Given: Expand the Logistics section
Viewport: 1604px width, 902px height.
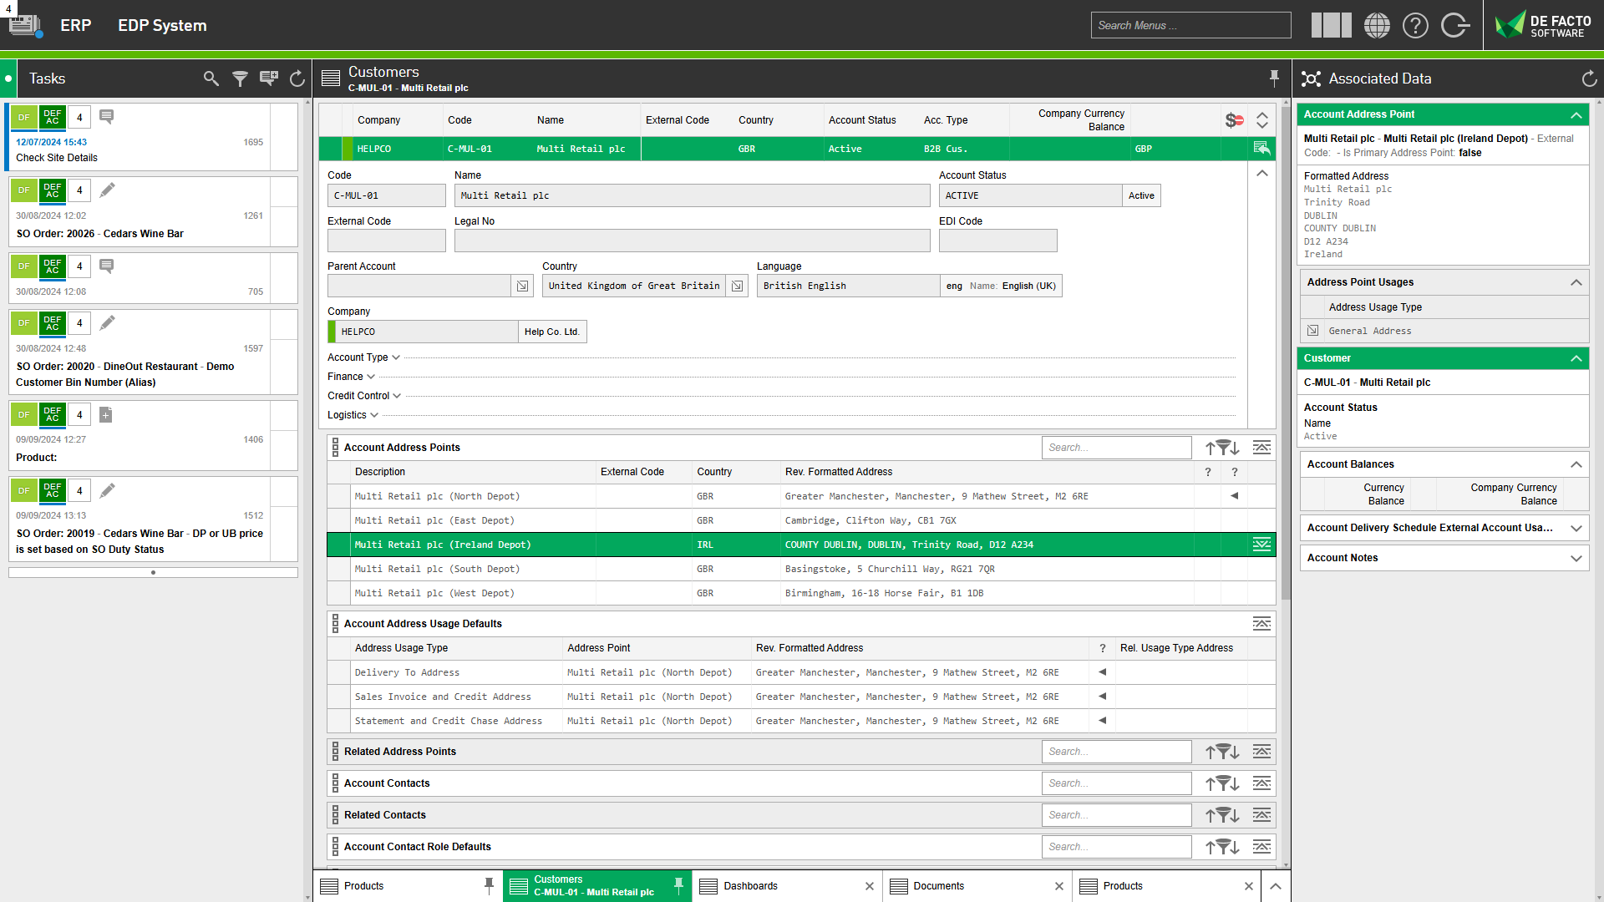Looking at the screenshot, I should point(373,415).
